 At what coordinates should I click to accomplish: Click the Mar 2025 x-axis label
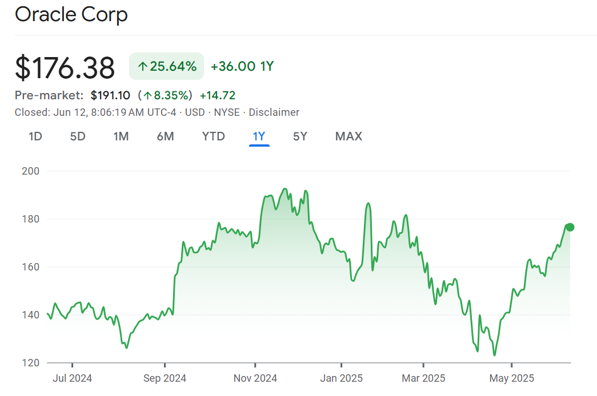click(x=423, y=378)
